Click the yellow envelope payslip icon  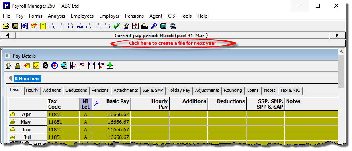click(43, 26)
